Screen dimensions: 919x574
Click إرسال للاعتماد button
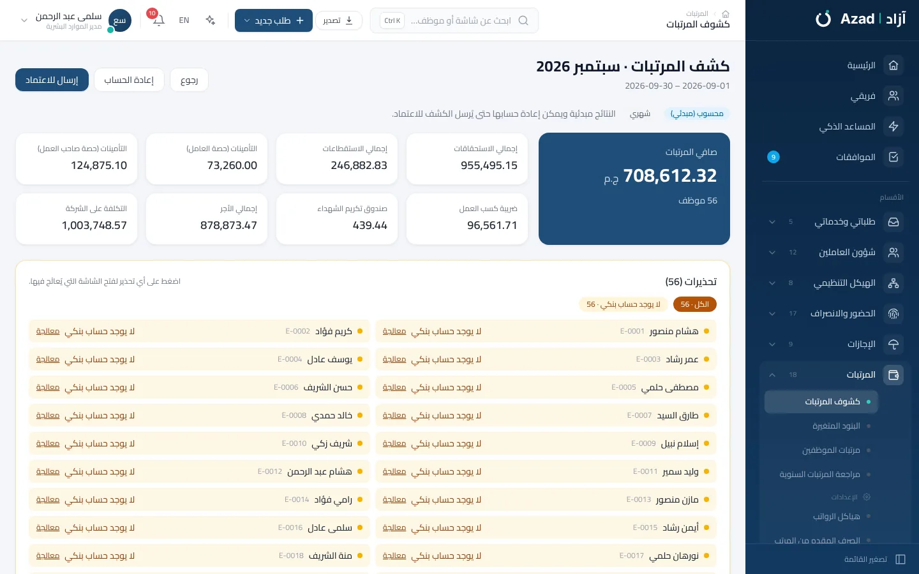point(52,80)
